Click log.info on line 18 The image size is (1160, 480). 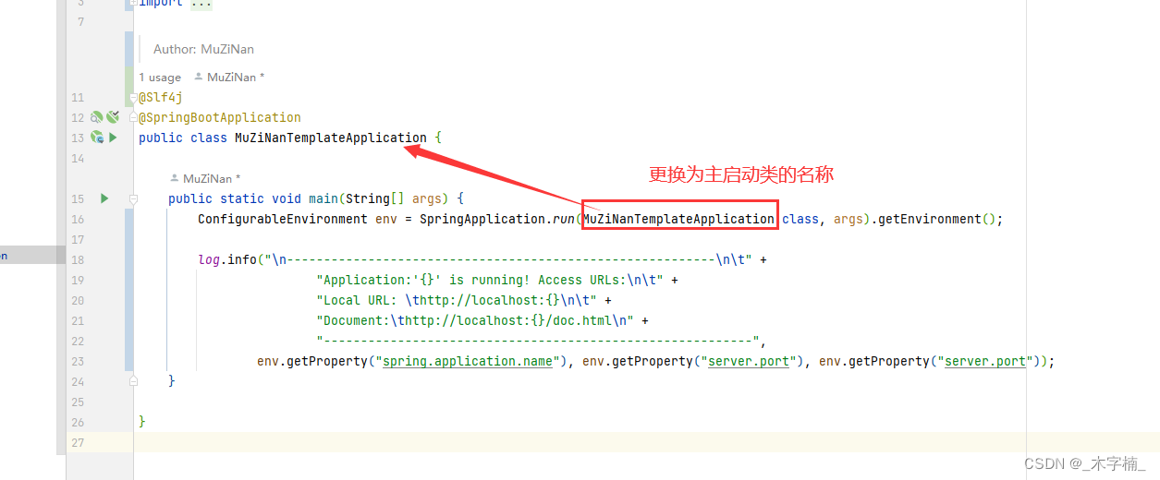tap(227, 259)
